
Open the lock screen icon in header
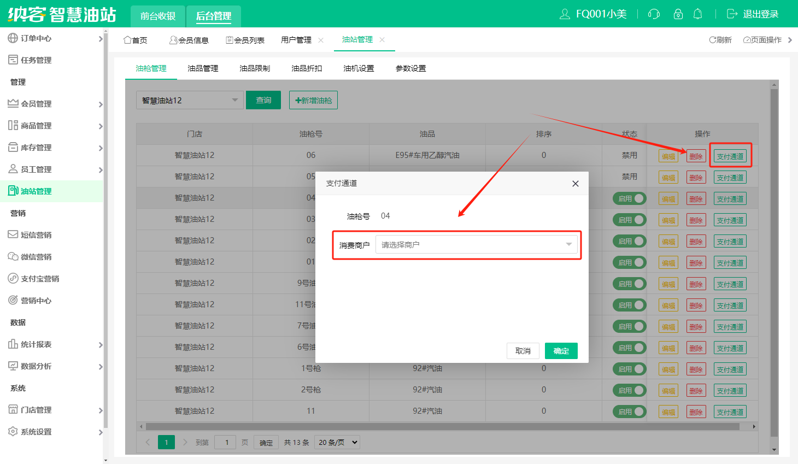pyautogui.click(x=678, y=14)
